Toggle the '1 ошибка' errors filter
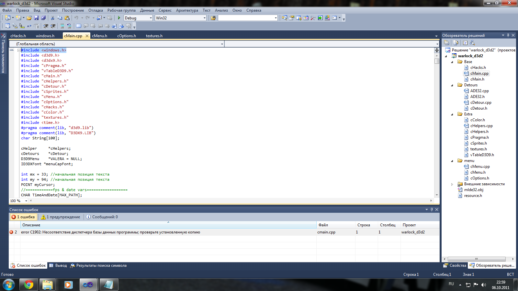The height and width of the screenshot is (291, 518). point(23,217)
